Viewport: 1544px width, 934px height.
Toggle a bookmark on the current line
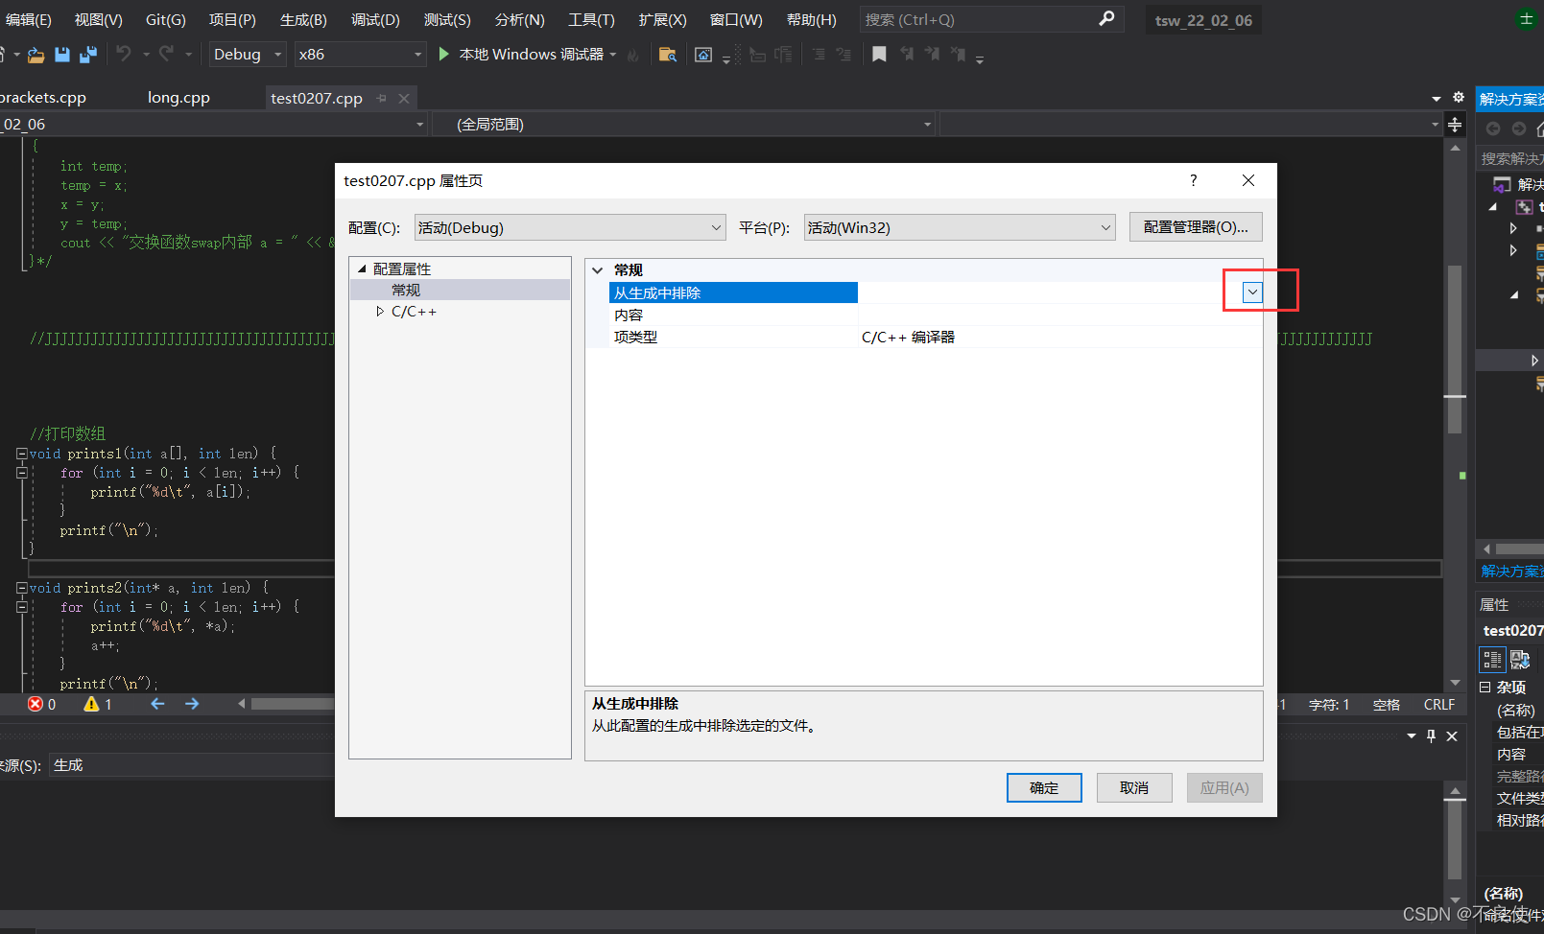pyautogui.click(x=879, y=55)
